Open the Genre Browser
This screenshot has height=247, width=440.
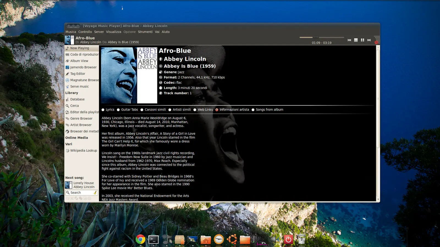[x=82, y=119]
